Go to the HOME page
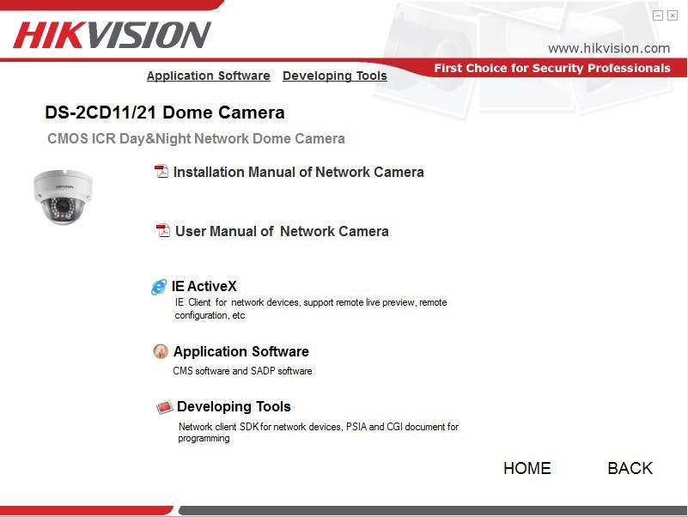The image size is (688, 517). pos(527,468)
